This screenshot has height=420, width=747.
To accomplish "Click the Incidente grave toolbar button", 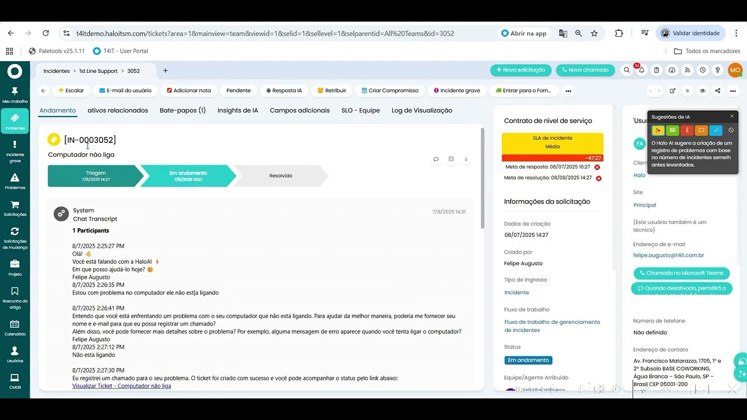I will point(457,91).
